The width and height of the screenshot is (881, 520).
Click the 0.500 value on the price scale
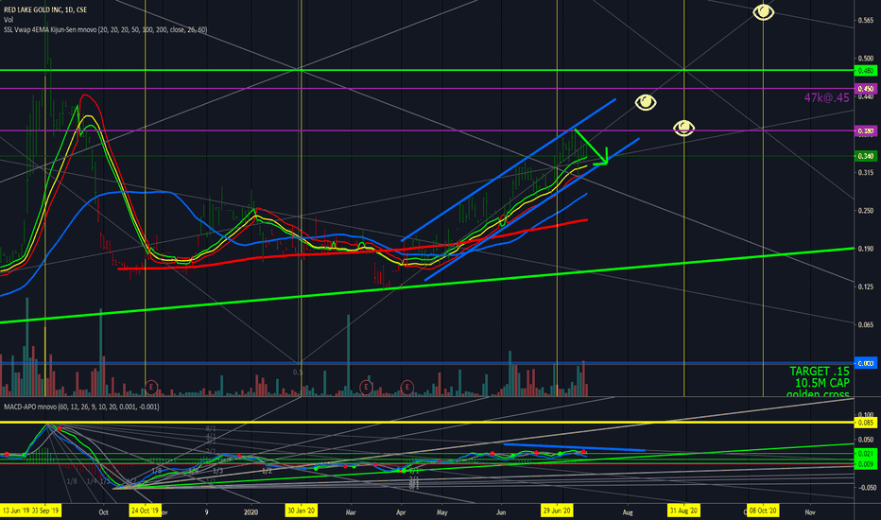865,58
